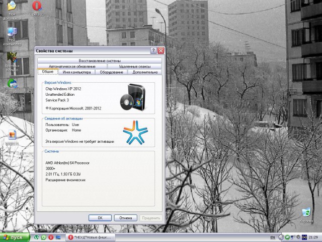The height and width of the screenshot is (242, 322).
Task: Switch to the Автоматическое обновление tab
Action: 72,67
